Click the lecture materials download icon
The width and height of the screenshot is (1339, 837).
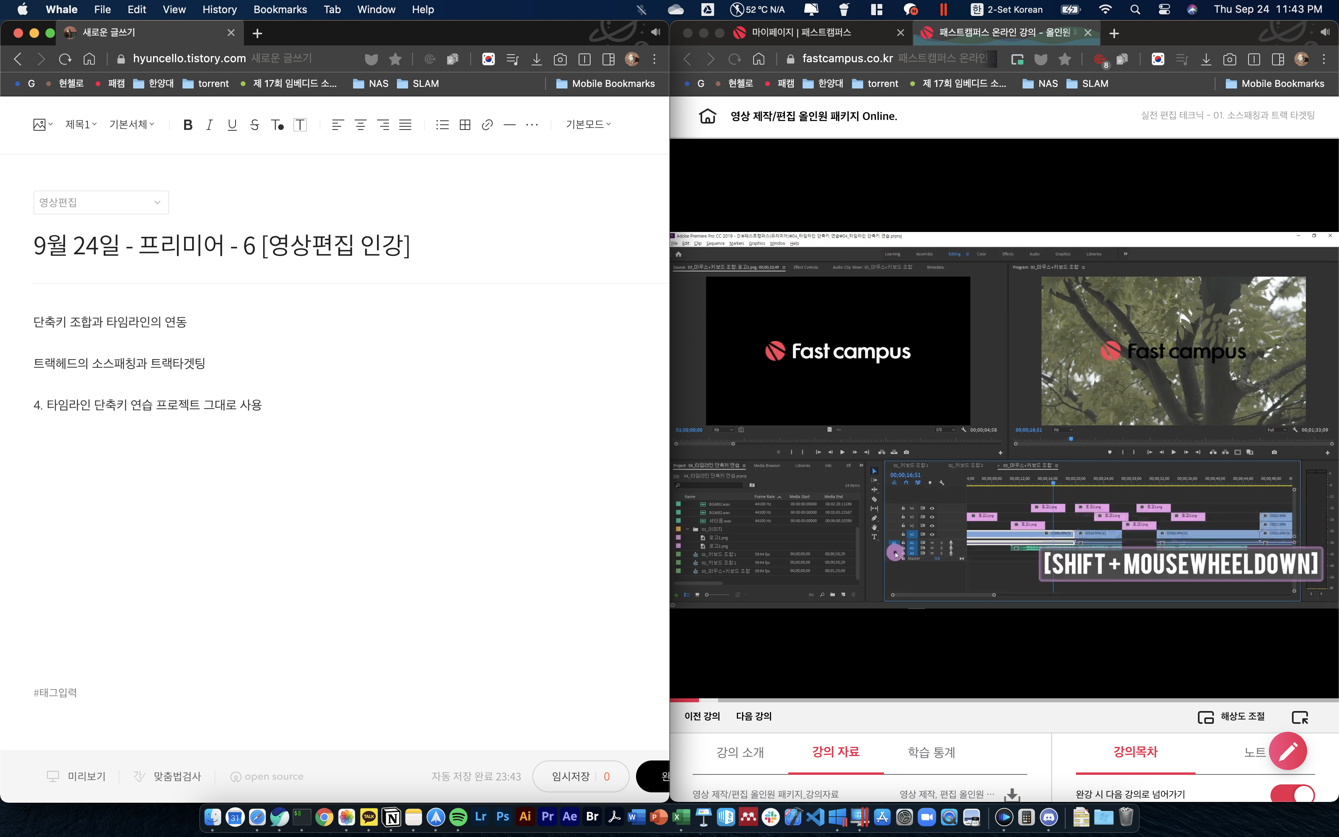pos(1012,795)
